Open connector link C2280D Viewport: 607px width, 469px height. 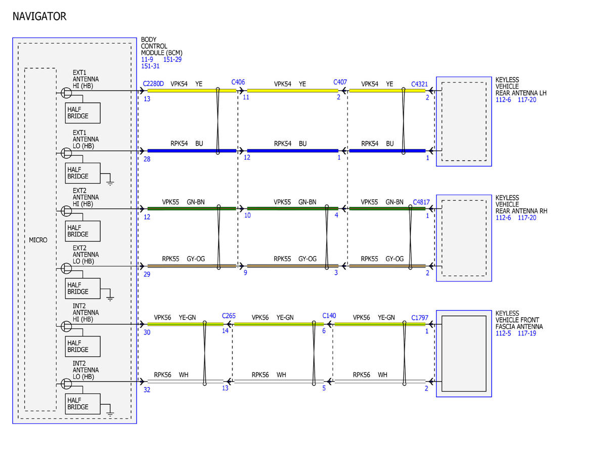pyautogui.click(x=153, y=83)
